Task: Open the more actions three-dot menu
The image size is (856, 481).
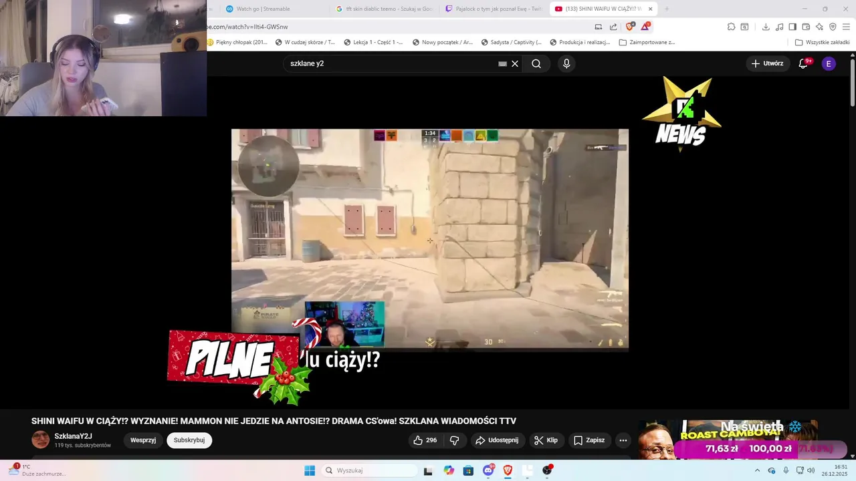Action: pos(623,440)
